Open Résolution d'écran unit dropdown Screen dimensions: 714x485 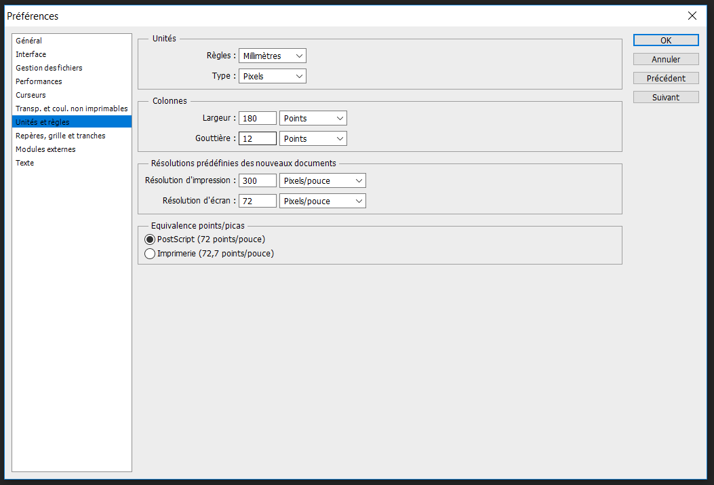pos(322,201)
